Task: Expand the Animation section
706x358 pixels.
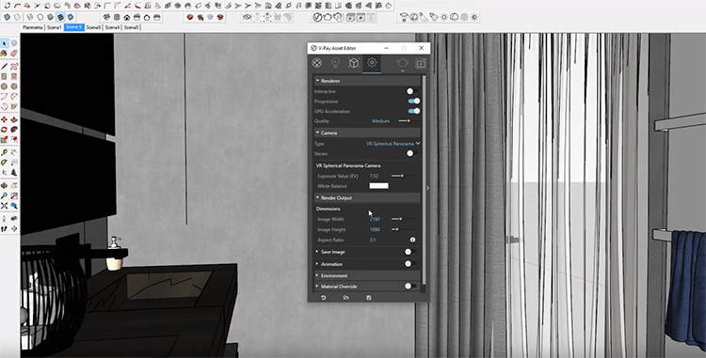Action: [317, 264]
